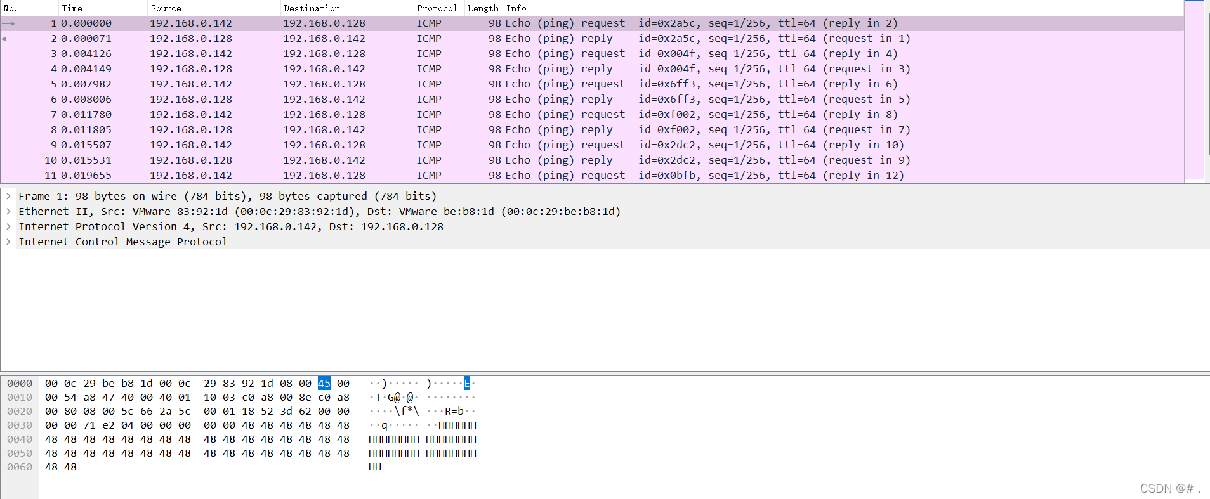
Task: Click the Ethernet II source VMware_83:92:1d line
Action: [x=319, y=212]
